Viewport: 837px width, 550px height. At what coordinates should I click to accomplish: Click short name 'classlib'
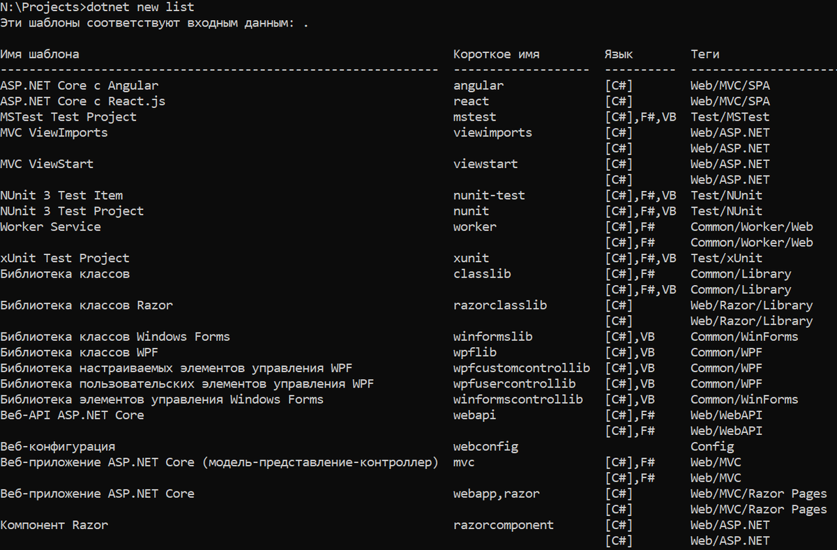pos(482,274)
